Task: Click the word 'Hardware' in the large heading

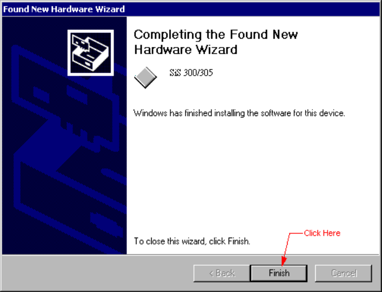Action: coord(163,49)
